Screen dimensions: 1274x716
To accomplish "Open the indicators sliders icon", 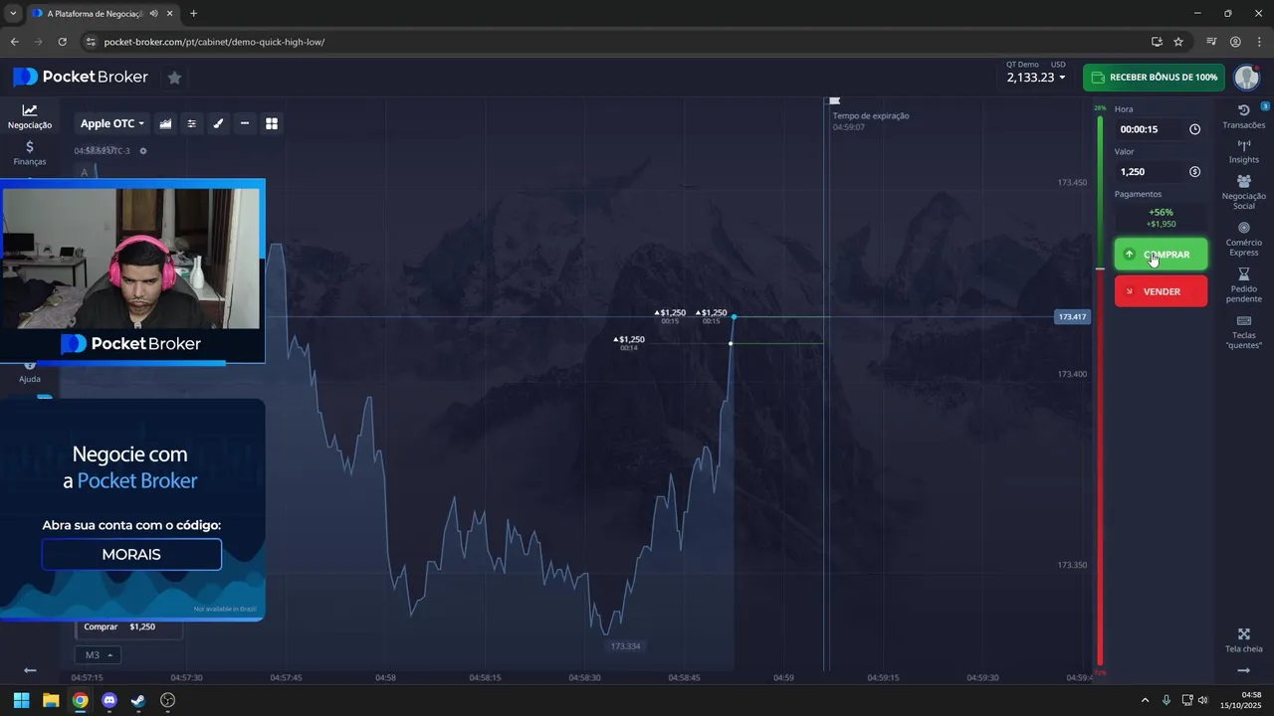I will (x=192, y=123).
